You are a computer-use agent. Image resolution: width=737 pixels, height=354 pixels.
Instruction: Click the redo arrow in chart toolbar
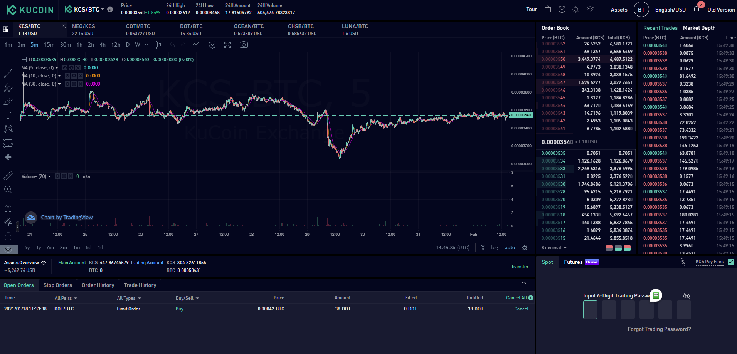[183, 45]
